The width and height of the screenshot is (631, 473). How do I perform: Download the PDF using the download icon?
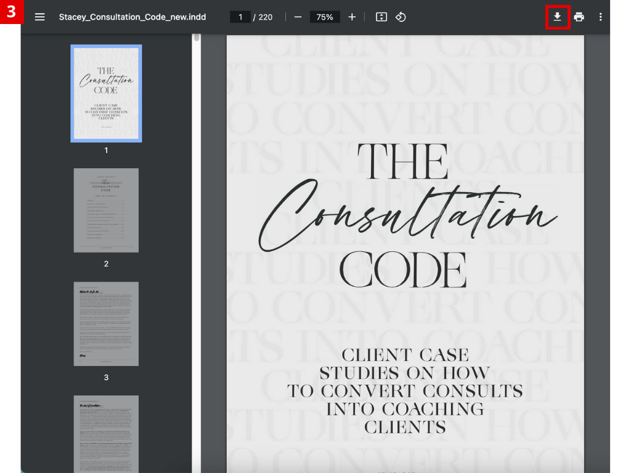(557, 17)
